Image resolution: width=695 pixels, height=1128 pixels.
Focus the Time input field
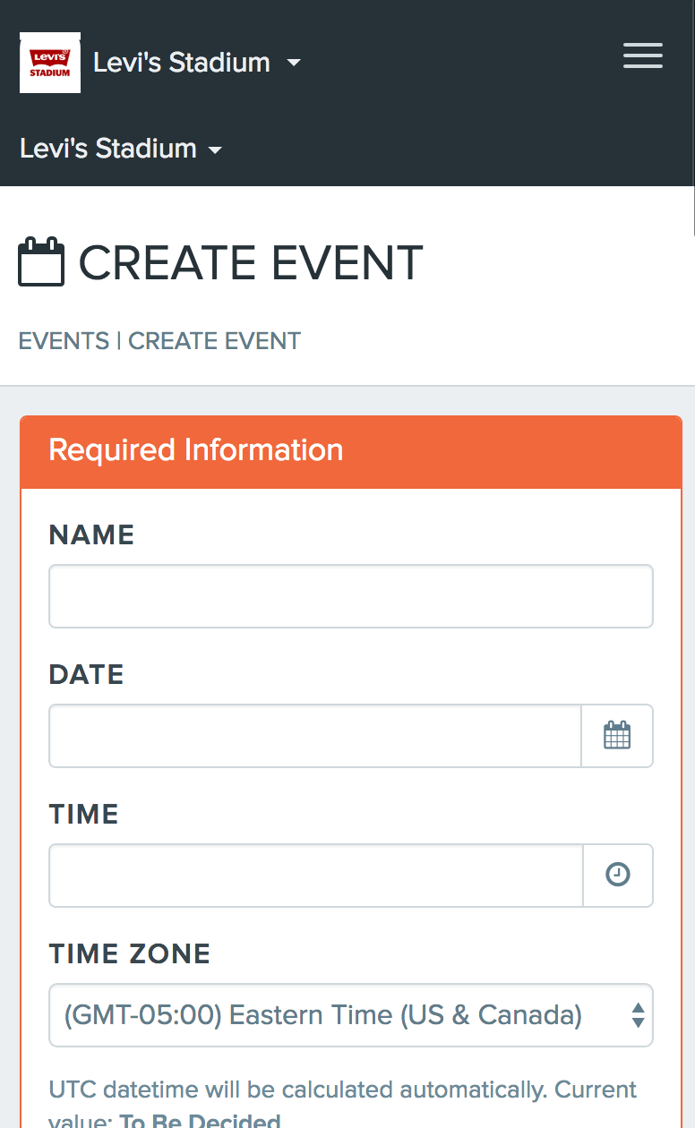tap(316, 876)
